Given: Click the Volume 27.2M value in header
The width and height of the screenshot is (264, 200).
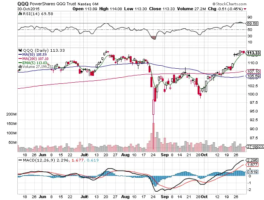Looking at the screenshot, I should click(x=192, y=9).
